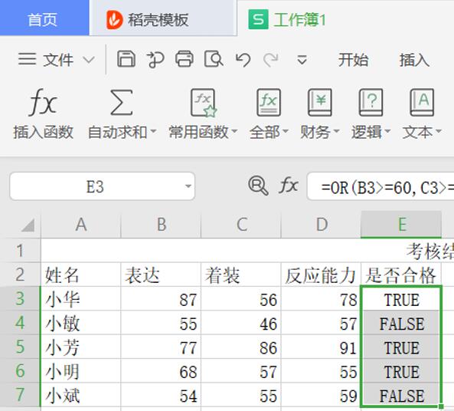Expand the Name Box dropdown arrow
The image size is (454, 411).
click(188, 186)
